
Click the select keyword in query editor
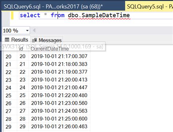coord(30,15)
